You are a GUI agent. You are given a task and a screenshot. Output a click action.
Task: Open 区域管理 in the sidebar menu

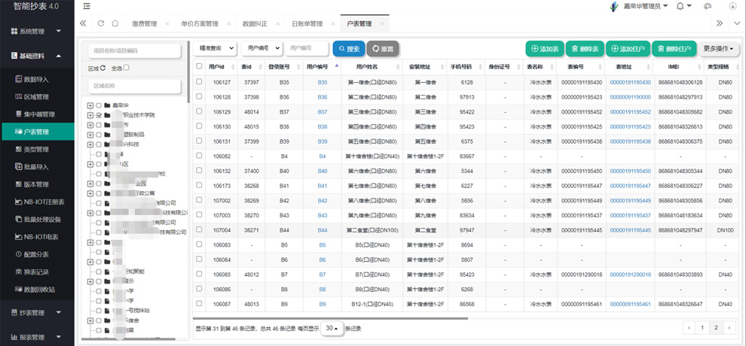pyautogui.click(x=36, y=96)
